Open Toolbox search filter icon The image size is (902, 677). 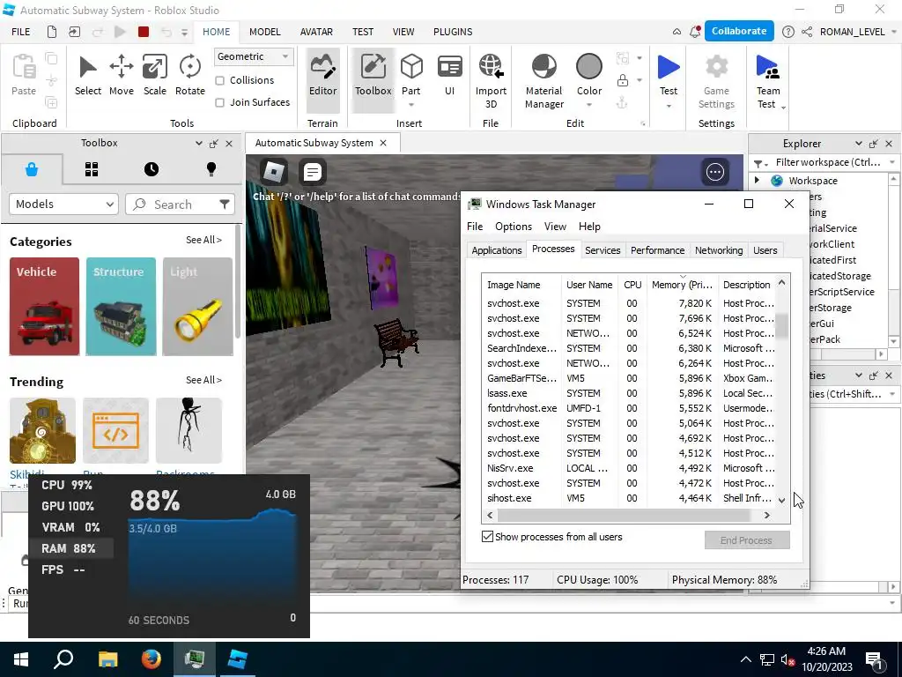tap(225, 204)
